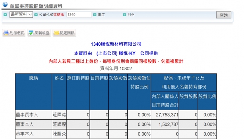Select the 董監事持股餘額明細資料 page title

point(36,6)
